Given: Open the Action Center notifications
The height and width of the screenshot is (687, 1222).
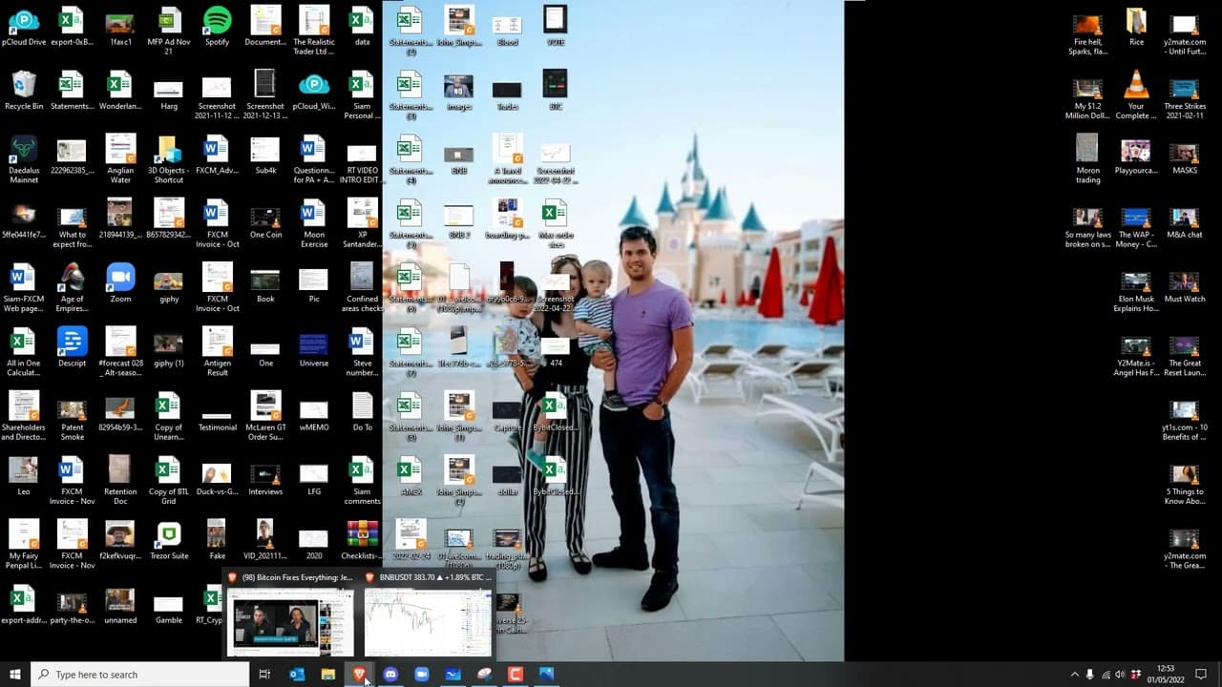Looking at the screenshot, I should click(x=1201, y=675).
